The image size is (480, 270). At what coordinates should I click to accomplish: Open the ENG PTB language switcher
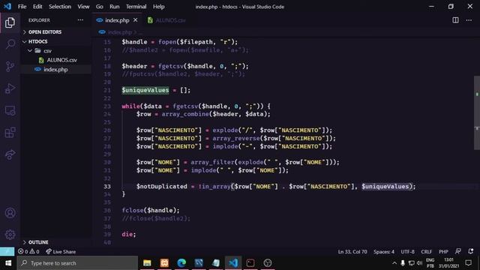(430, 263)
